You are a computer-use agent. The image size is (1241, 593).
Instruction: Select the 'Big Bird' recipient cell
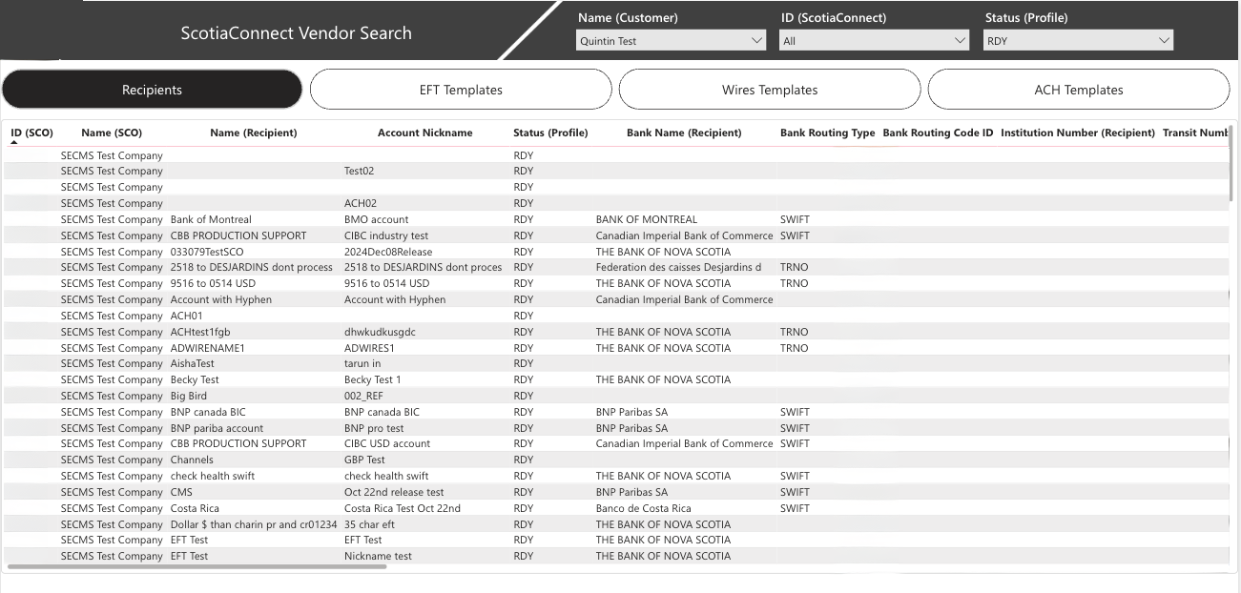click(x=188, y=396)
